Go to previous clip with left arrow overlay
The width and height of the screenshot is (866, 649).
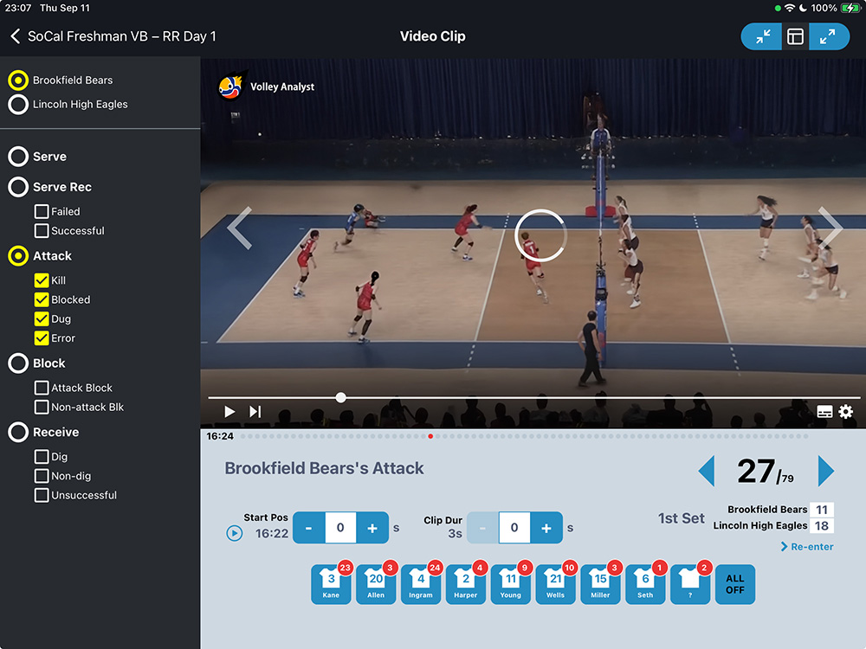[x=239, y=228]
